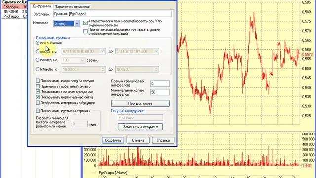The height and width of the screenshot is (178, 316).
Task: Open the end date 07.11.2013 18:45:00 dropdown
Action: point(156,51)
